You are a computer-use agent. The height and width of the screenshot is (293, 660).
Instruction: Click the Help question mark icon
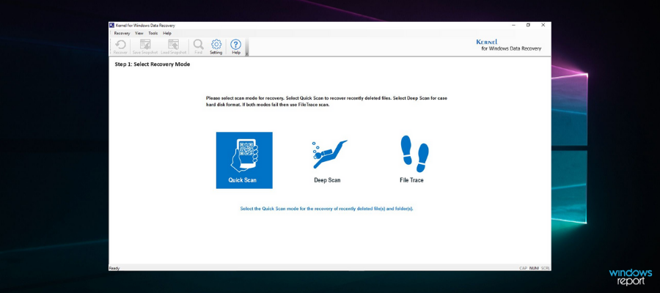[x=236, y=47]
